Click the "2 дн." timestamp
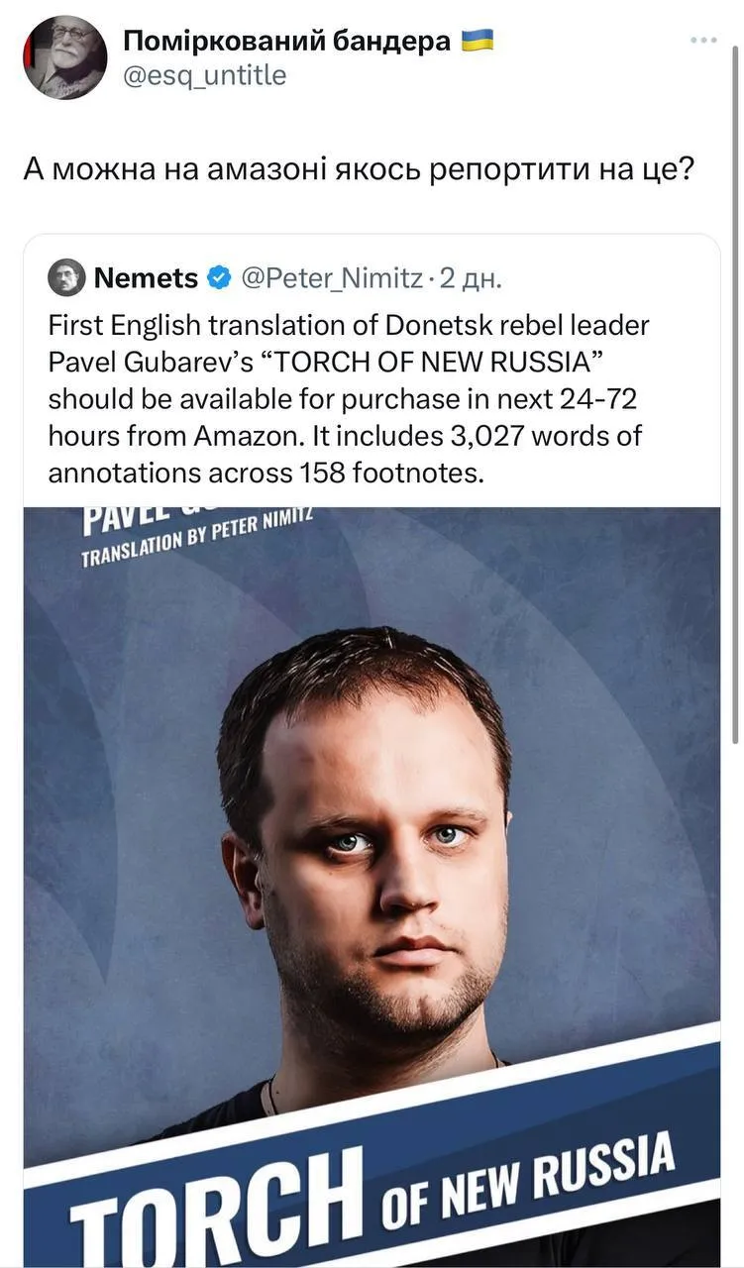744x1268 pixels. [472, 278]
